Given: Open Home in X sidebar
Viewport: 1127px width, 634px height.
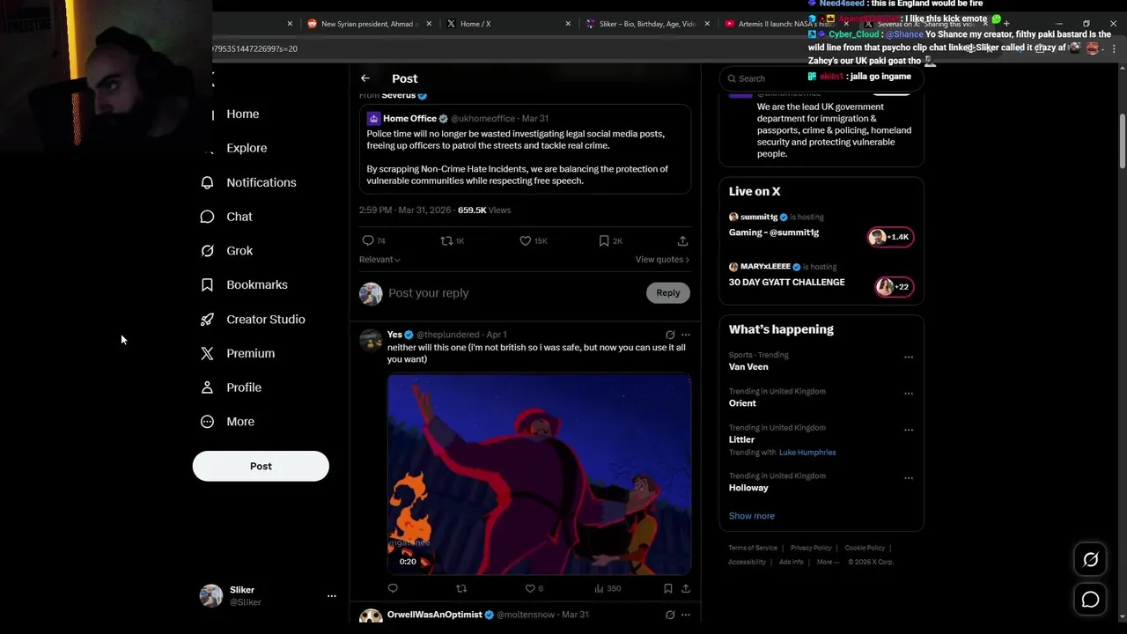Looking at the screenshot, I should (x=242, y=114).
